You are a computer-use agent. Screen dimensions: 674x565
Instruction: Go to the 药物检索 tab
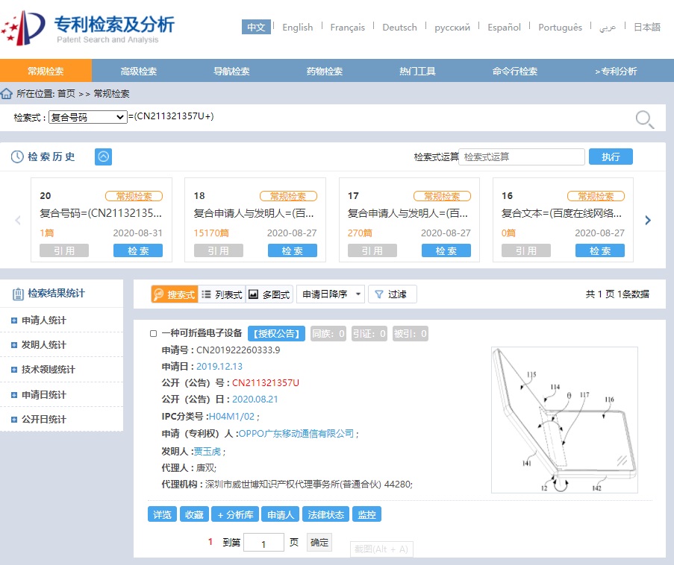coord(325,72)
